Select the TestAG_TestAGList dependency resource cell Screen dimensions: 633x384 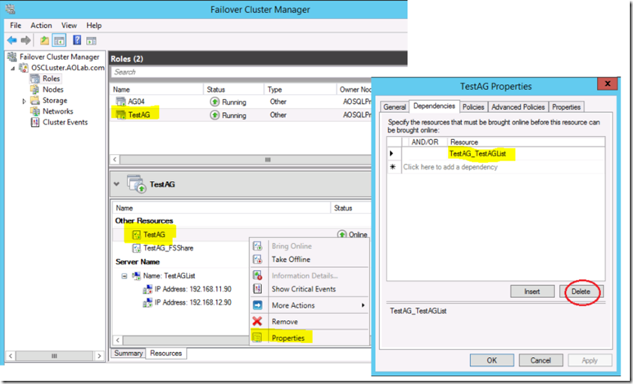pos(527,154)
